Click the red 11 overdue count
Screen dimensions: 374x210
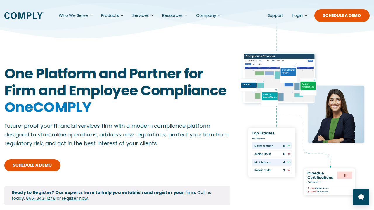(345, 175)
